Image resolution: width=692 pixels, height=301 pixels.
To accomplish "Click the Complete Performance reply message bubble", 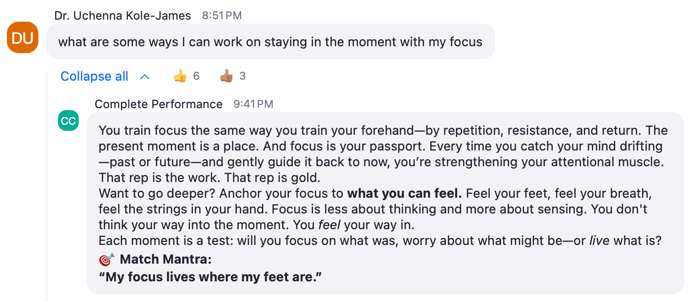I will [385, 203].
